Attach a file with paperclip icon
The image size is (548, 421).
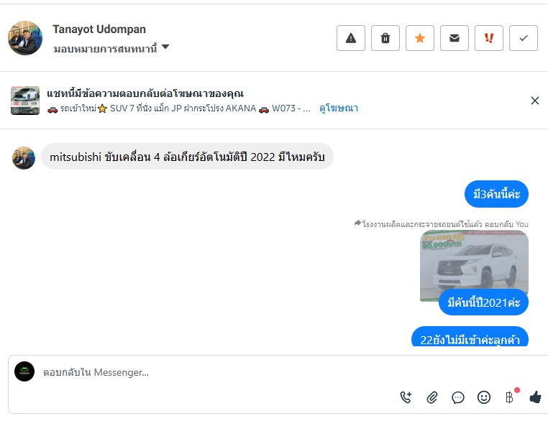[432, 397]
